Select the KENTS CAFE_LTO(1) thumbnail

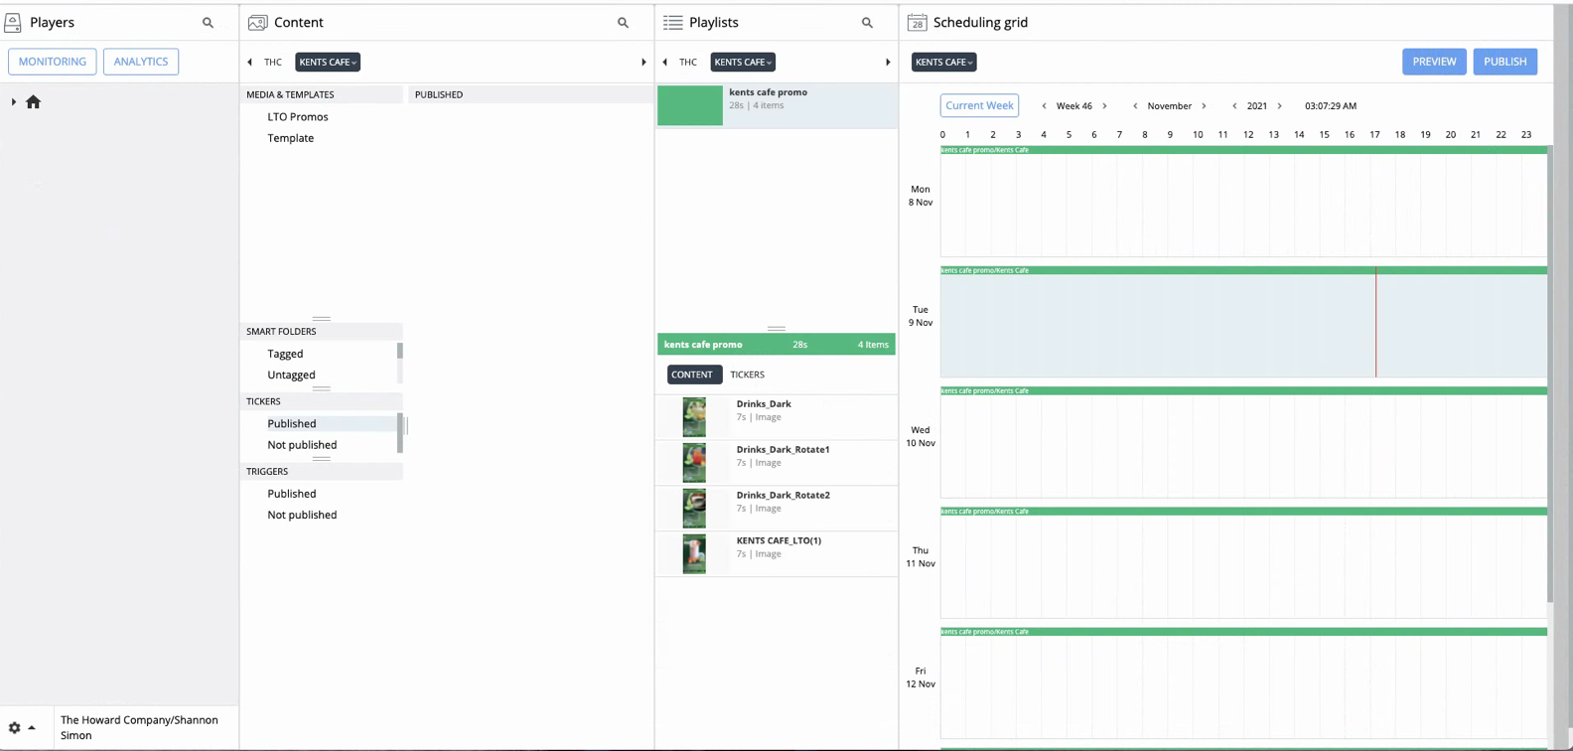coord(694,554)
